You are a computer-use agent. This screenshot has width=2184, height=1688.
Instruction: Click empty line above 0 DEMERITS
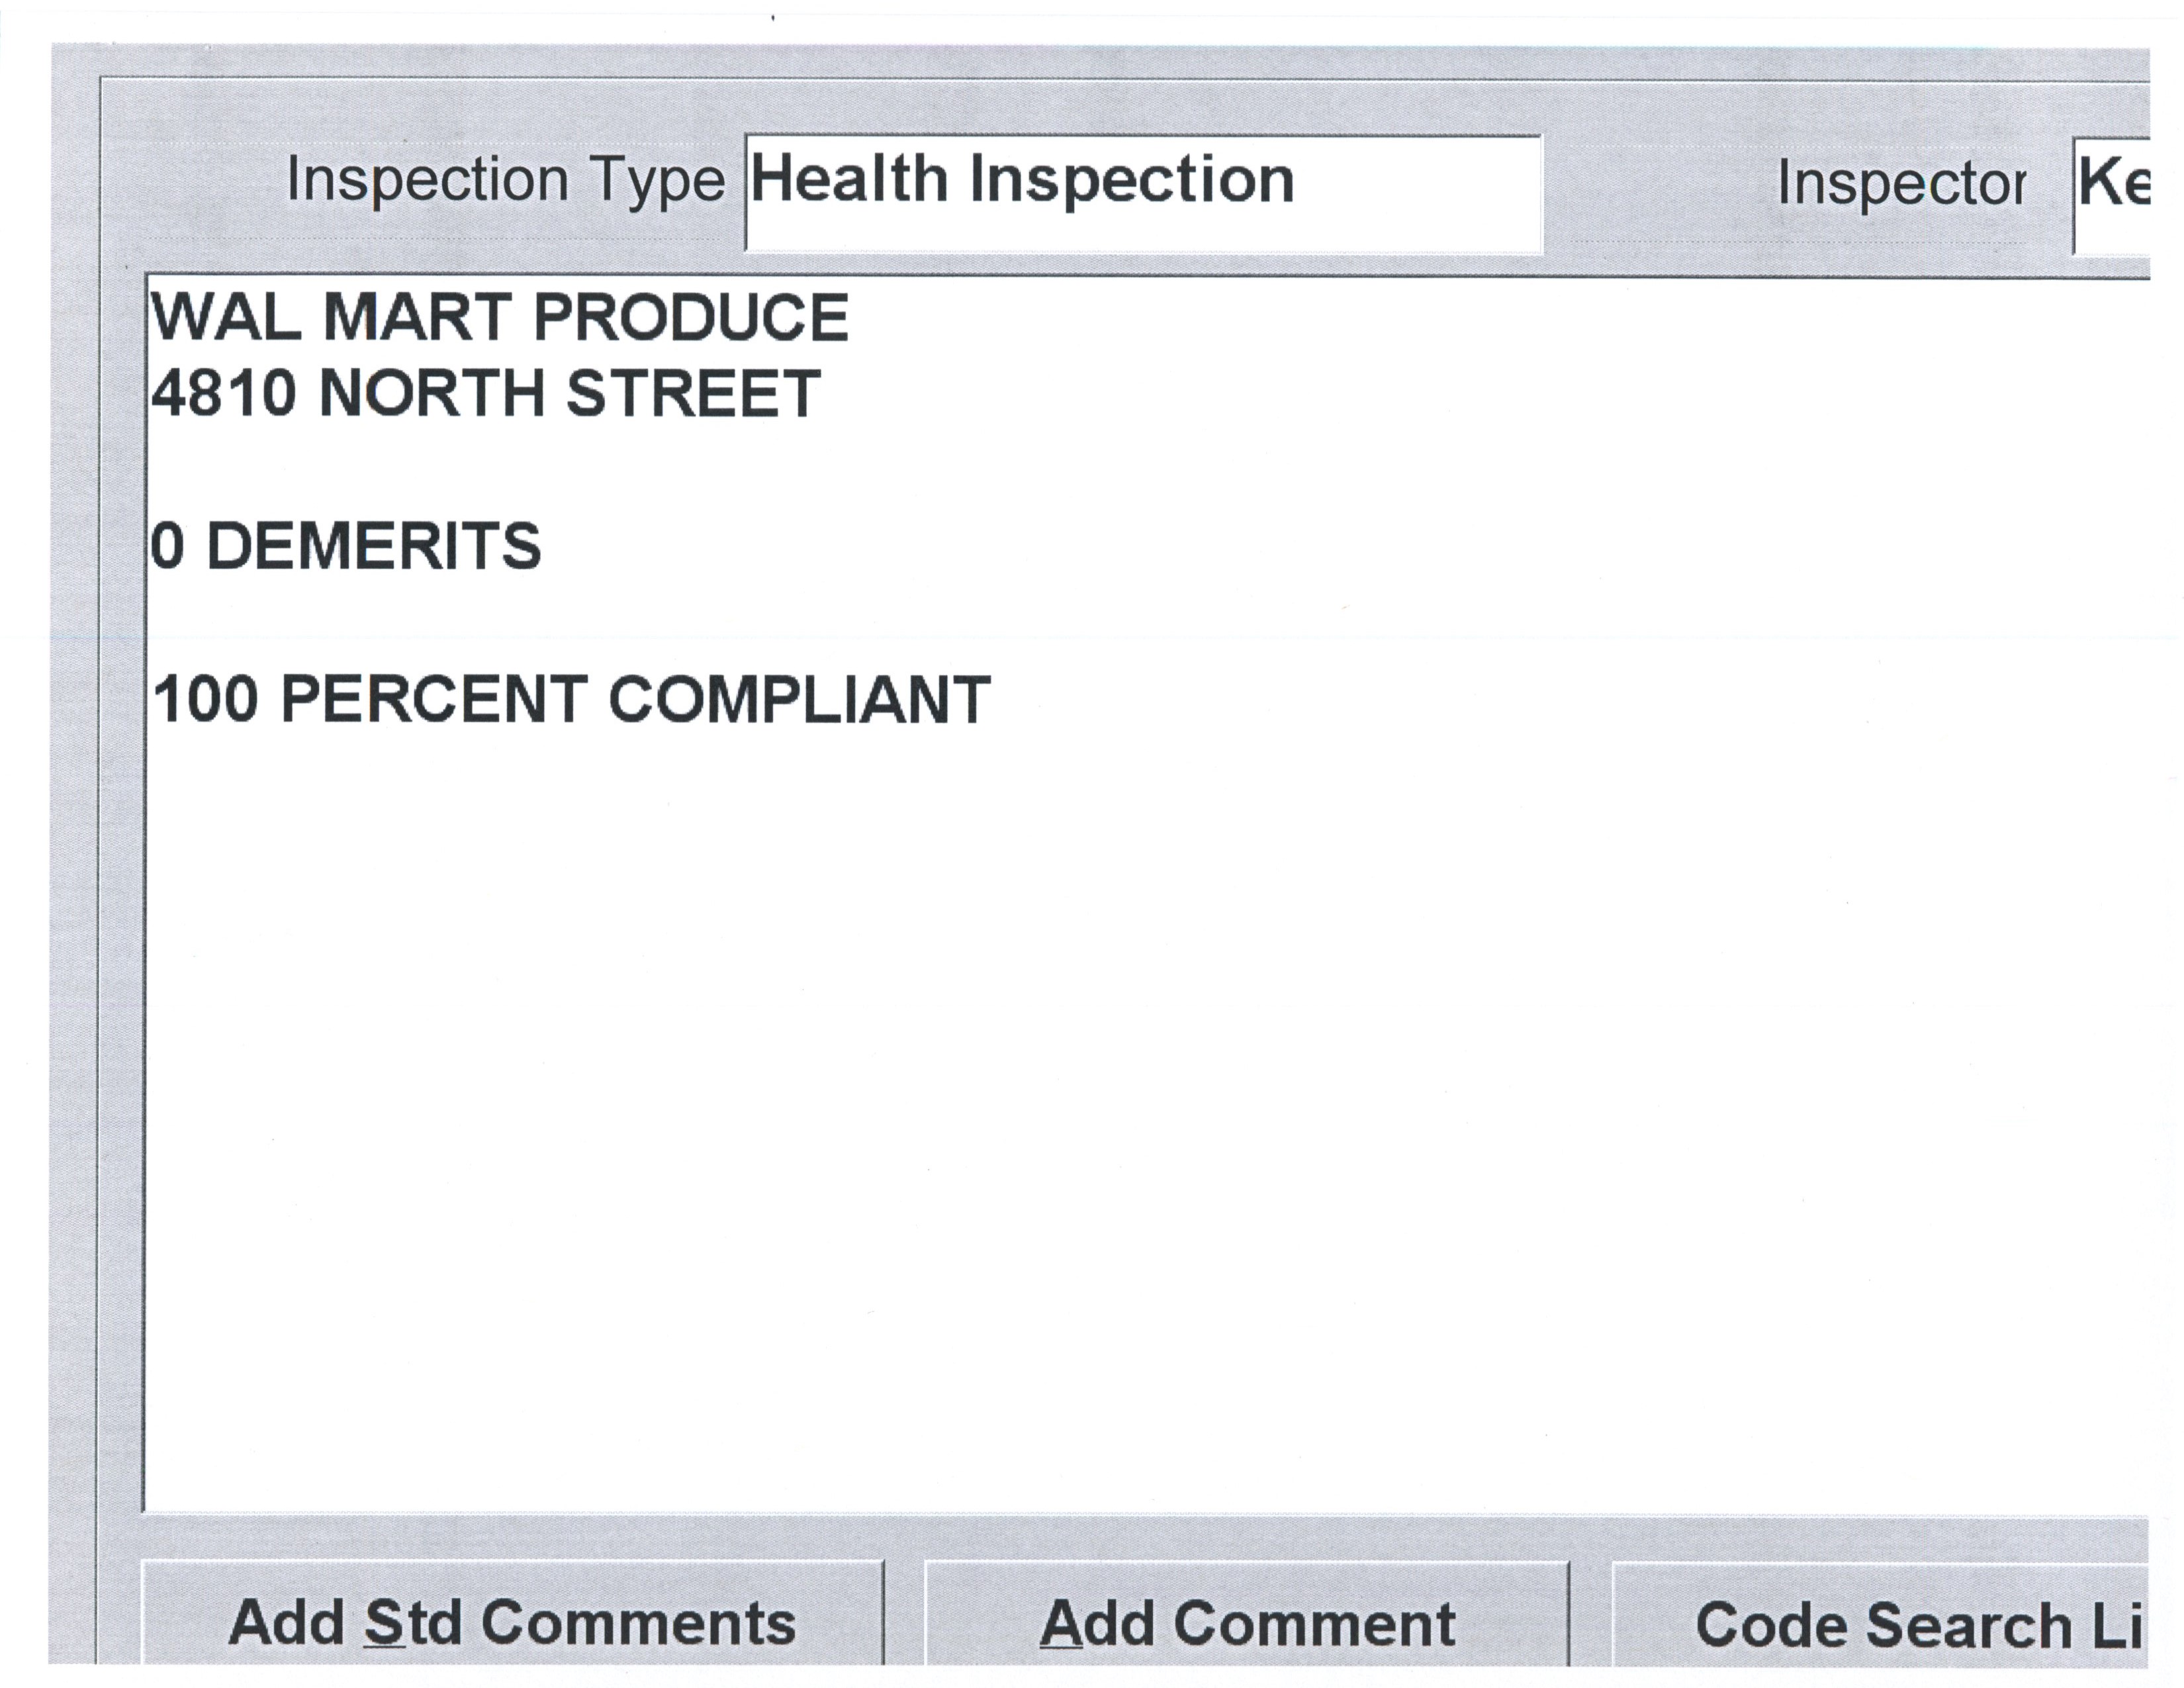click(x=600, y=470)
